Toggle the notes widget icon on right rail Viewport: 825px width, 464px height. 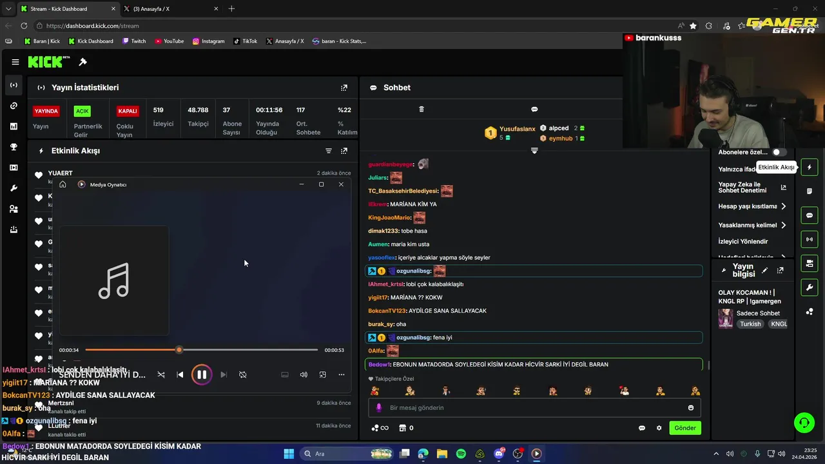pyautogui.click(x=810, y=191)
